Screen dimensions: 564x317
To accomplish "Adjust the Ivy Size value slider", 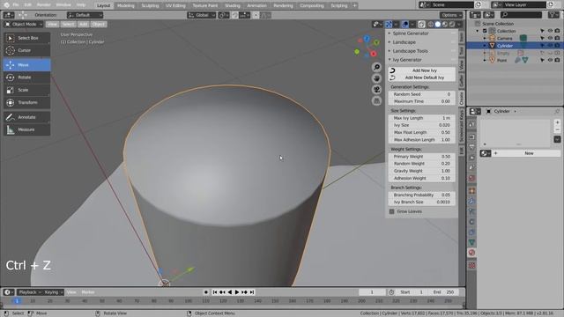I will tap(422, 125).
